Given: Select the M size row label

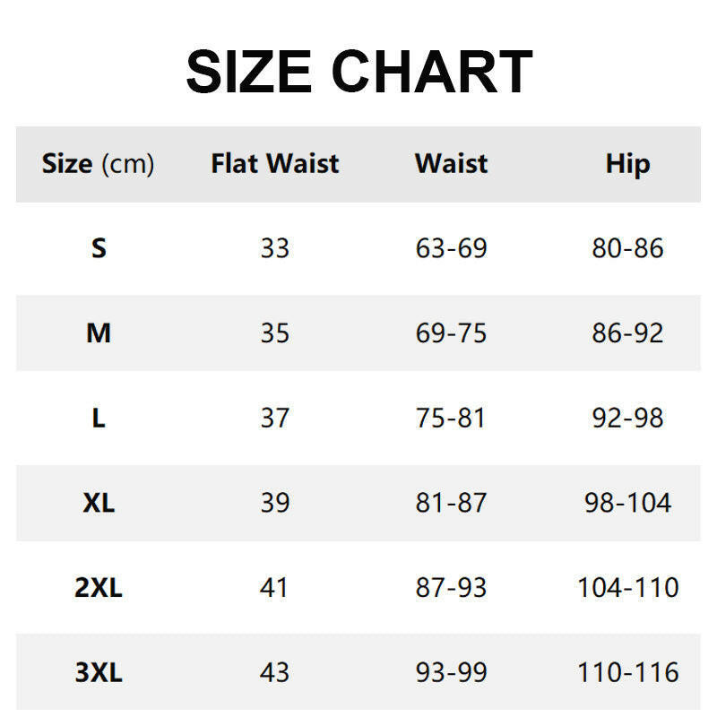Looking at the screenshot, I should click(99, 333).
